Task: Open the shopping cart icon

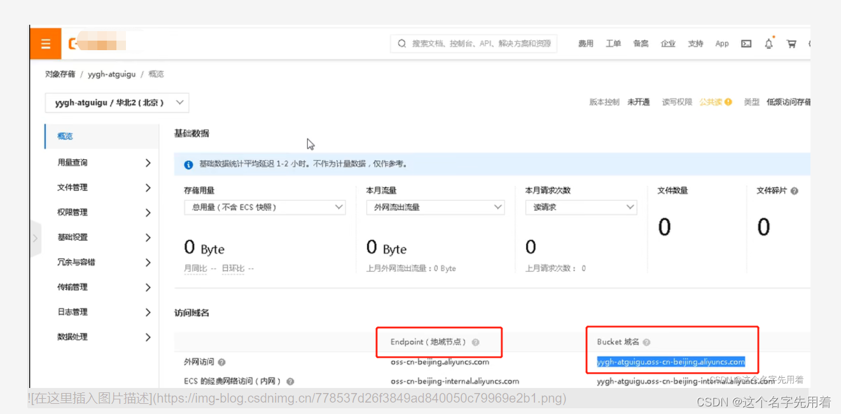Action: coord(791,44)
